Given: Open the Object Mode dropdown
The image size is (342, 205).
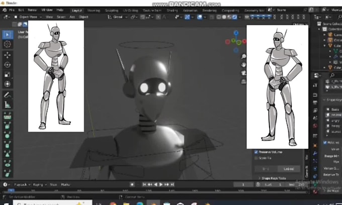Looking at the screenshot, I should coord(28,17).
